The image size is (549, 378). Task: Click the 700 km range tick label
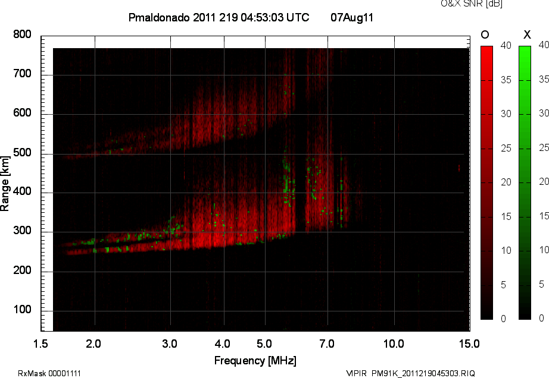(x=22, y=74)
